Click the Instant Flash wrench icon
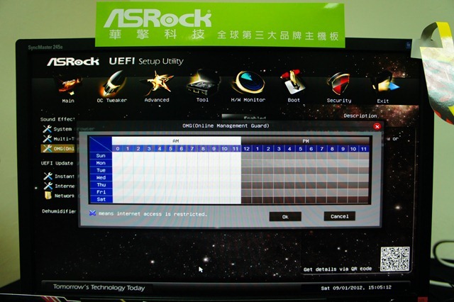The height and width of the screenshot is (302, 454). 48,176
